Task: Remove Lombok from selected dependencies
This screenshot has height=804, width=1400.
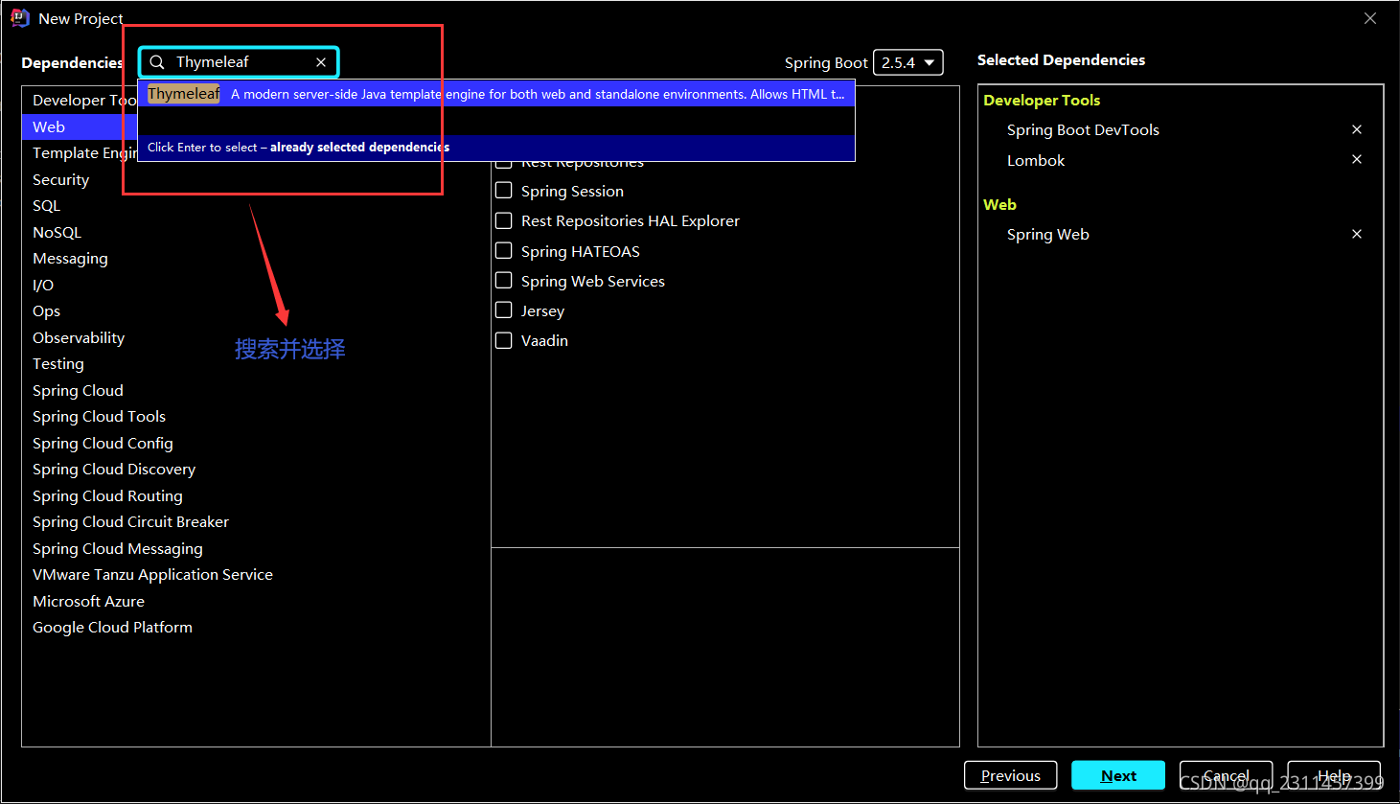Action: [x=1357, y=159]
